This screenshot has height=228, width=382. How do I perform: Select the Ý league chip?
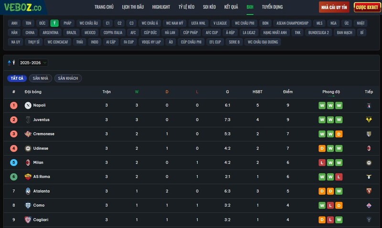click(x=54, y=23)
